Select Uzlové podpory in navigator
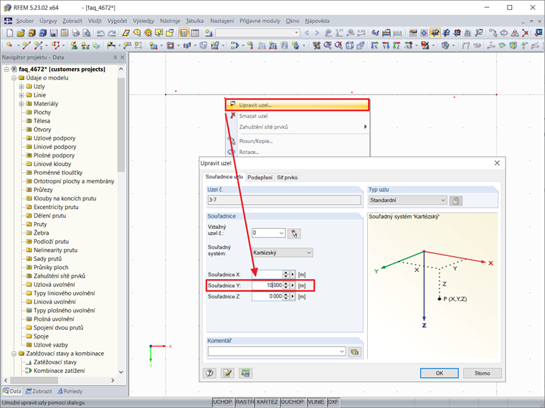The height and width of the screenshot is (408, 545). [54, 138]
